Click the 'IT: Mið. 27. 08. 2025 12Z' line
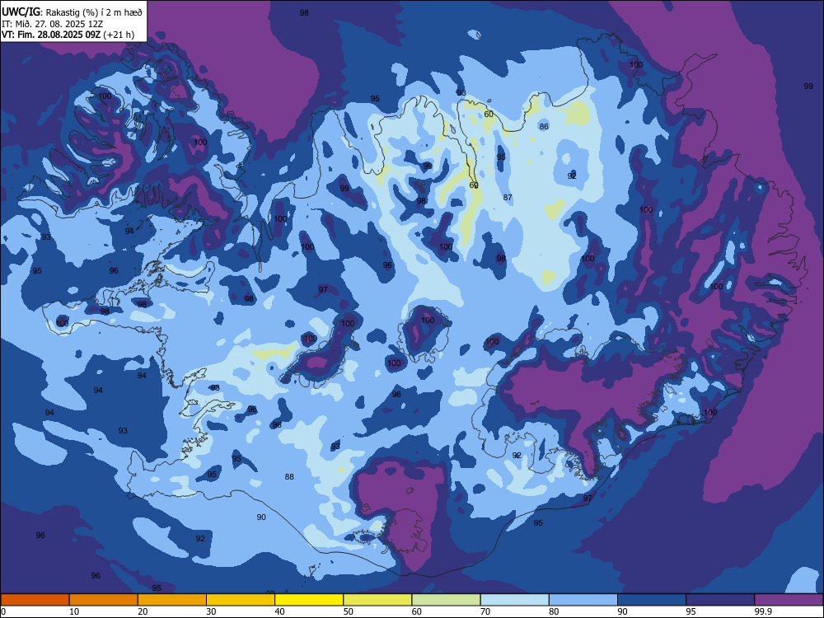 (53, 24)
